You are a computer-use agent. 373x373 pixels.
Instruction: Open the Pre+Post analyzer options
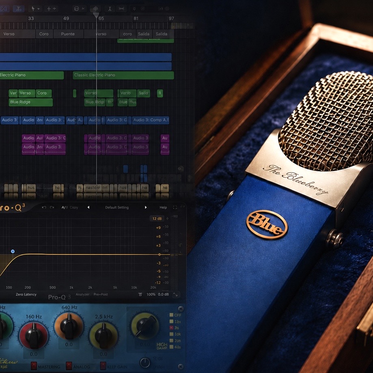click(101, 295)
